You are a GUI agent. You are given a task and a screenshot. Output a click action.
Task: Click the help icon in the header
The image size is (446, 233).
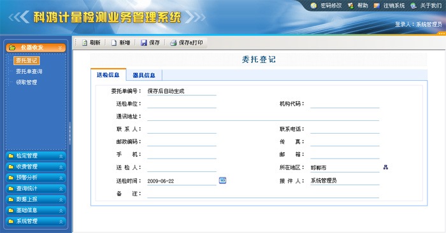[350, 6]
